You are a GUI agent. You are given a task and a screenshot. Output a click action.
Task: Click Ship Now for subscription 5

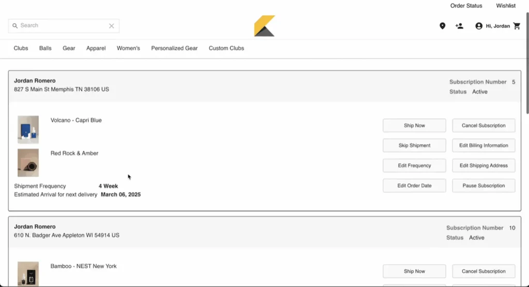tap(414, 126)
